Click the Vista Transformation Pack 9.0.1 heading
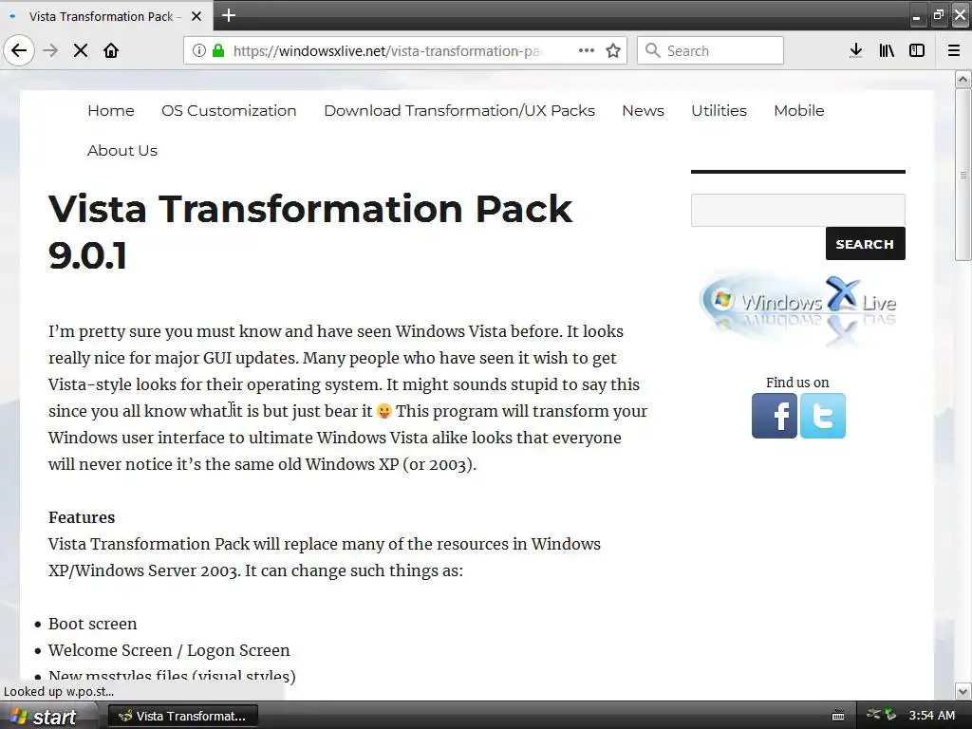972x729 pixels. [x=310, y=232]
